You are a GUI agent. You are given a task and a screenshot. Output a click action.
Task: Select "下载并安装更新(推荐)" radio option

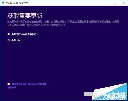[9, 34]
